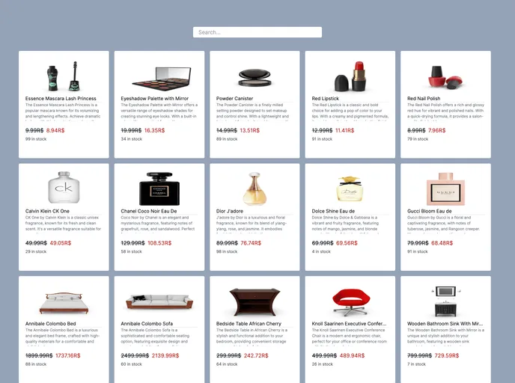The height and width of the screenshot is (383, 515).
Task: Select the Red Lipstick product title
Action: (325, 99)
